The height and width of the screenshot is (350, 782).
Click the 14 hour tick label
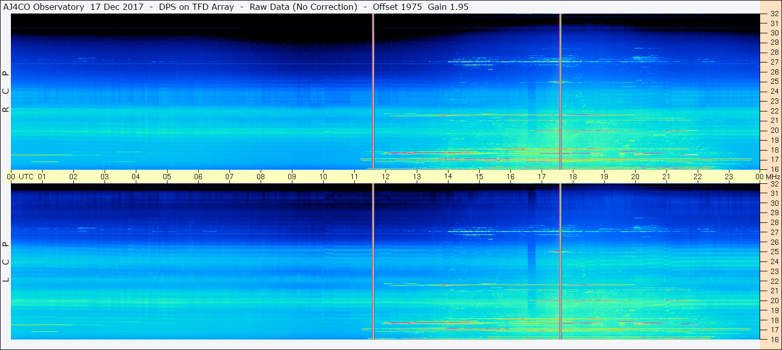click(x=448, y=177)
